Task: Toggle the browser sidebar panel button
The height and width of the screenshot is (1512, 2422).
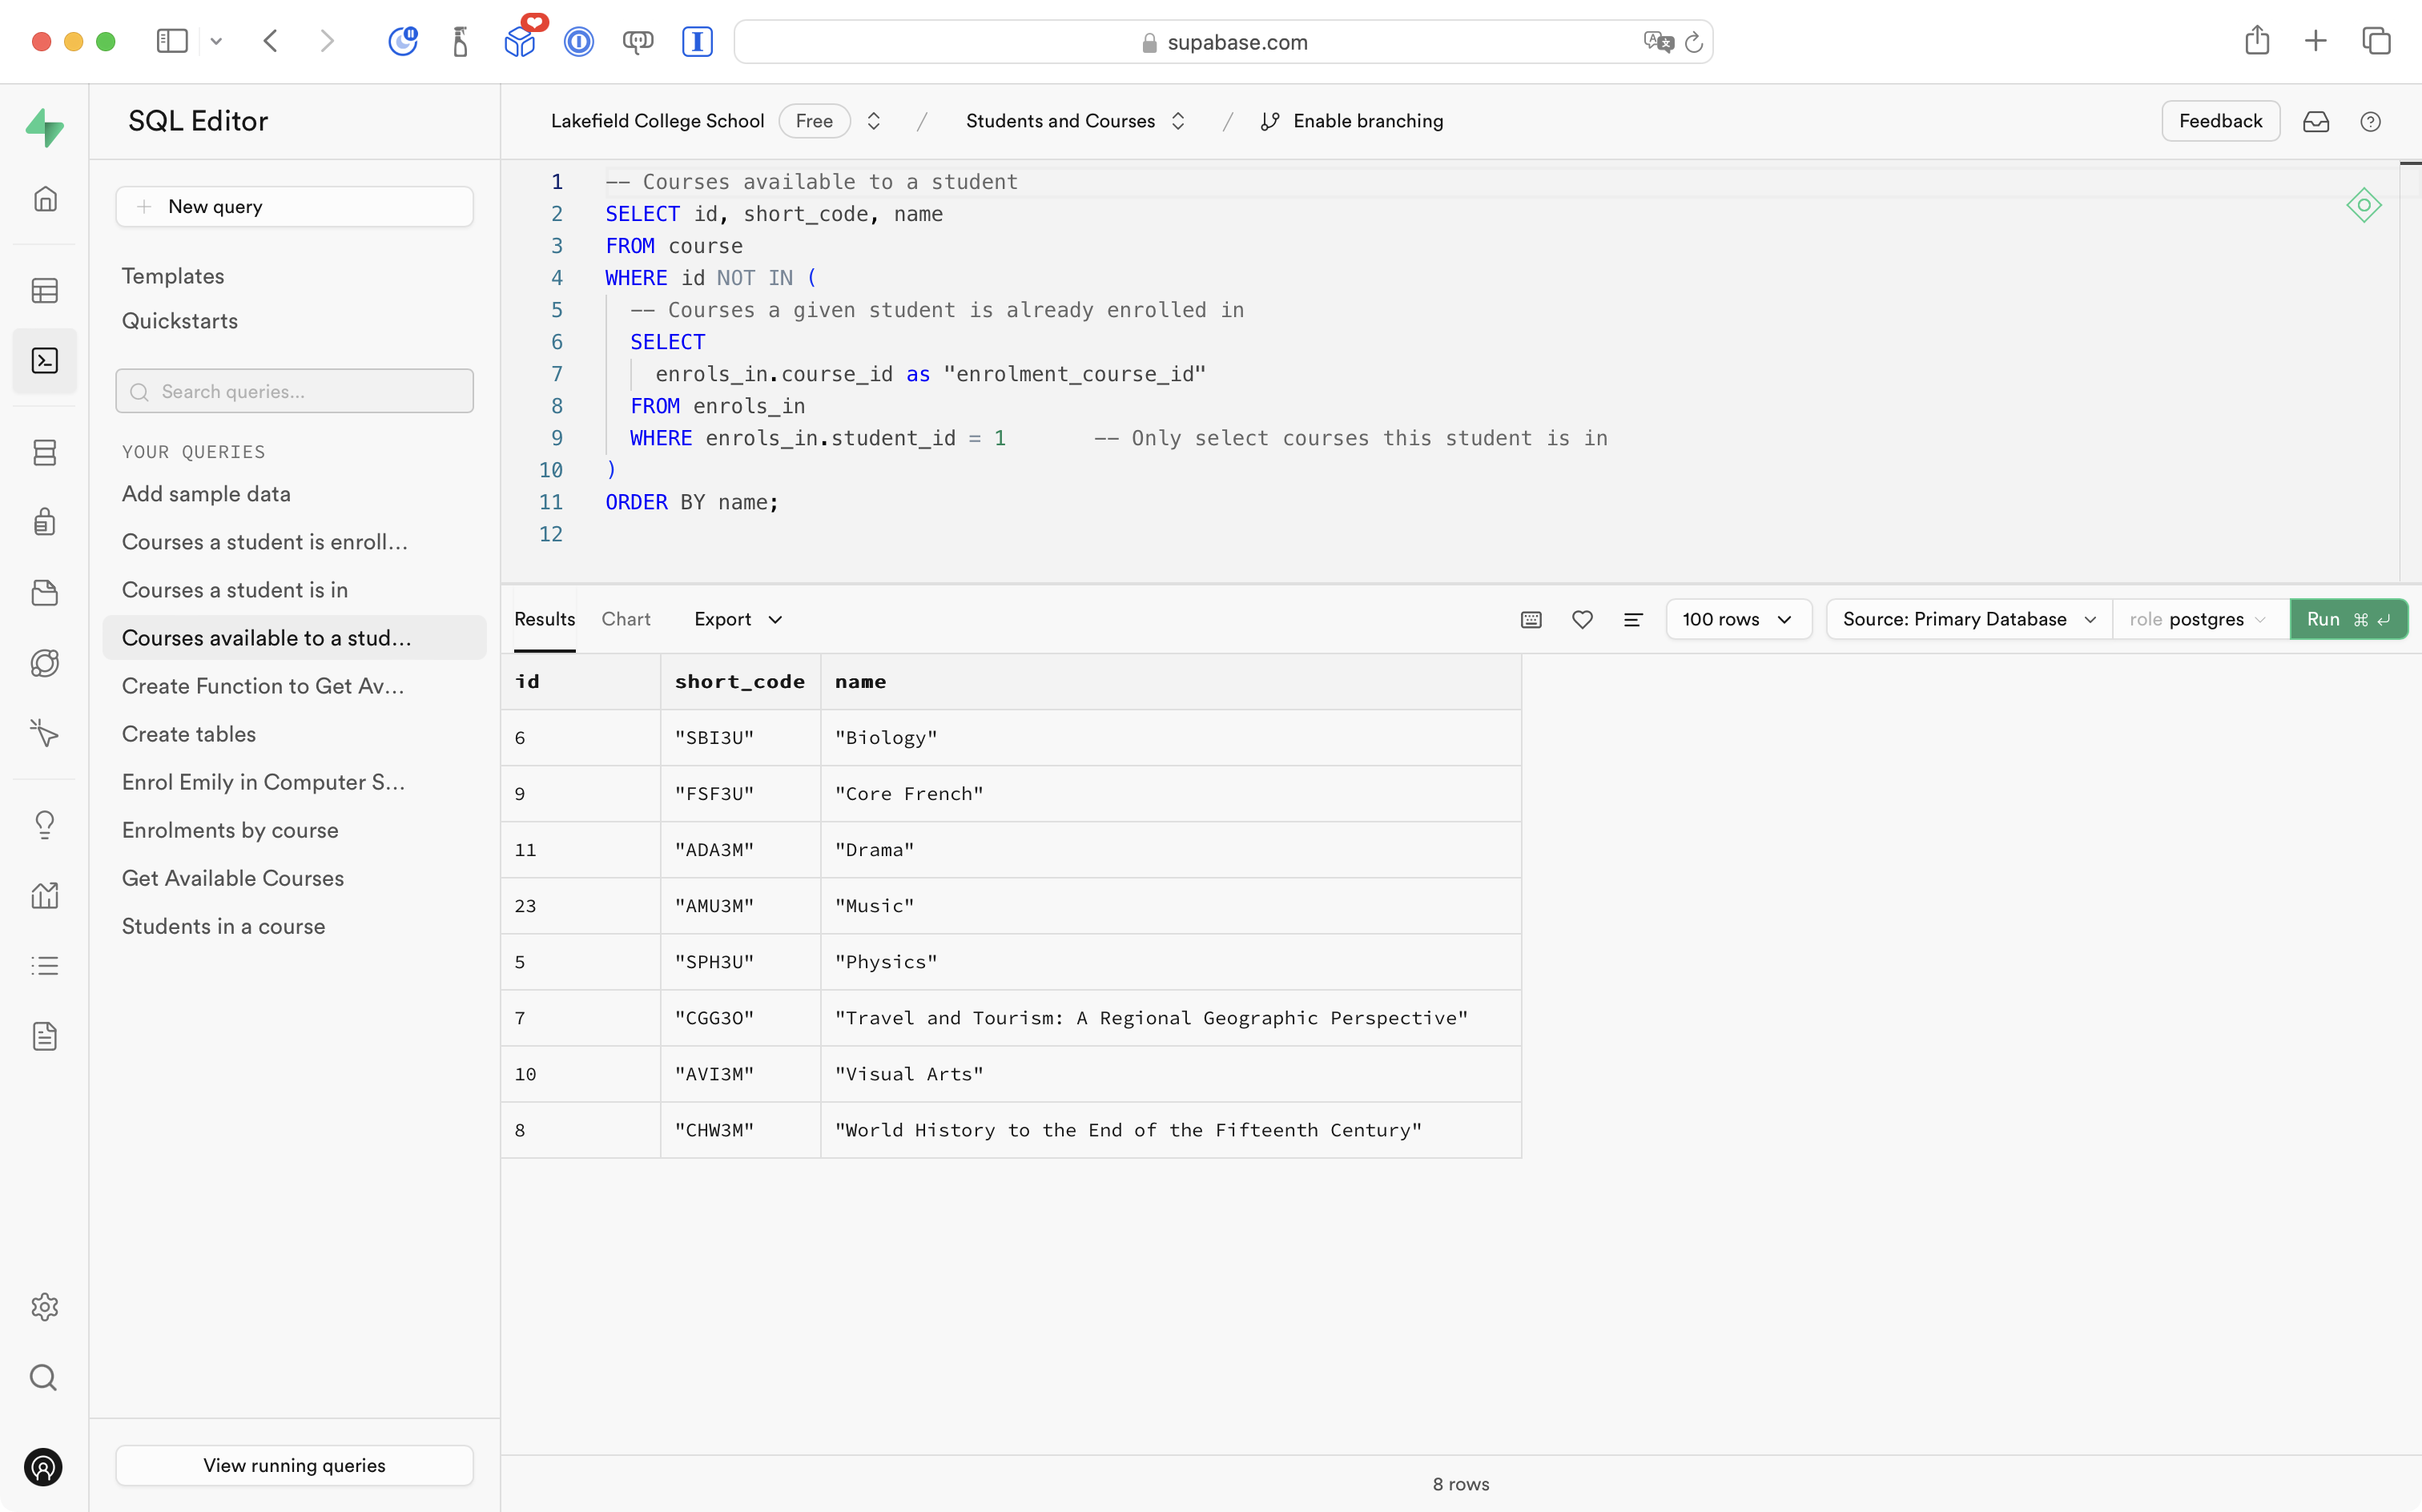Action: tap(172, 41)
